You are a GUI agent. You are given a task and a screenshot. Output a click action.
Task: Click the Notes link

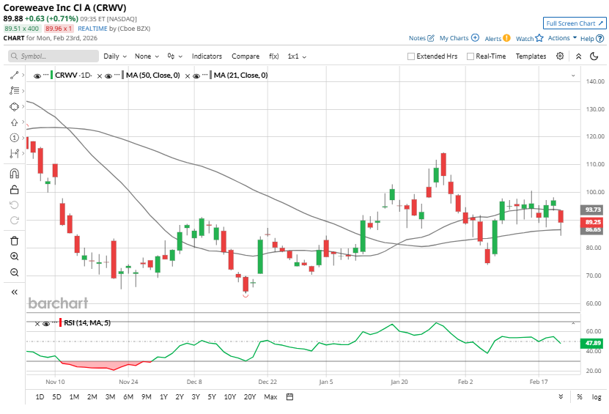point(417,38)
